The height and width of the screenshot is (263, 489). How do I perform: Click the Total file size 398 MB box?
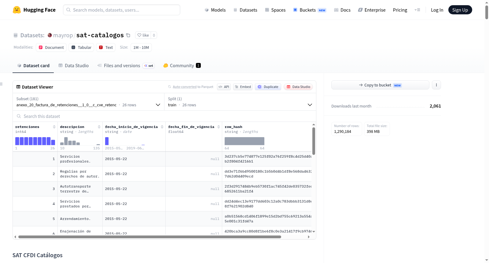pos(377,129)
